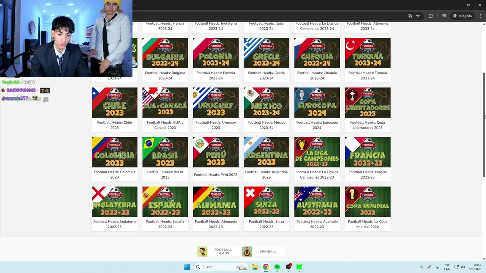Open the Australia 2022-23 game thumbnail
The image size is (486, 273).
point(317,202)
